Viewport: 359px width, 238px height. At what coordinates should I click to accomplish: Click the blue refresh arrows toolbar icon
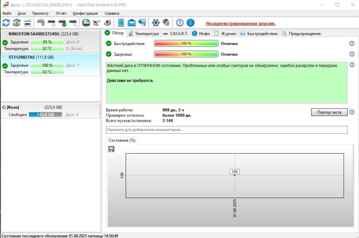point(6,23)
